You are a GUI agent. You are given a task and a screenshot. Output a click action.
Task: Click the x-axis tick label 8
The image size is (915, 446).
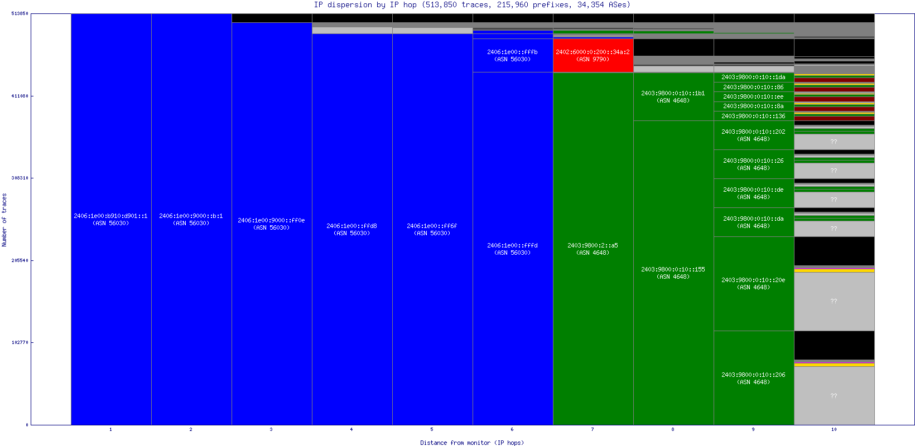(673, 429)
